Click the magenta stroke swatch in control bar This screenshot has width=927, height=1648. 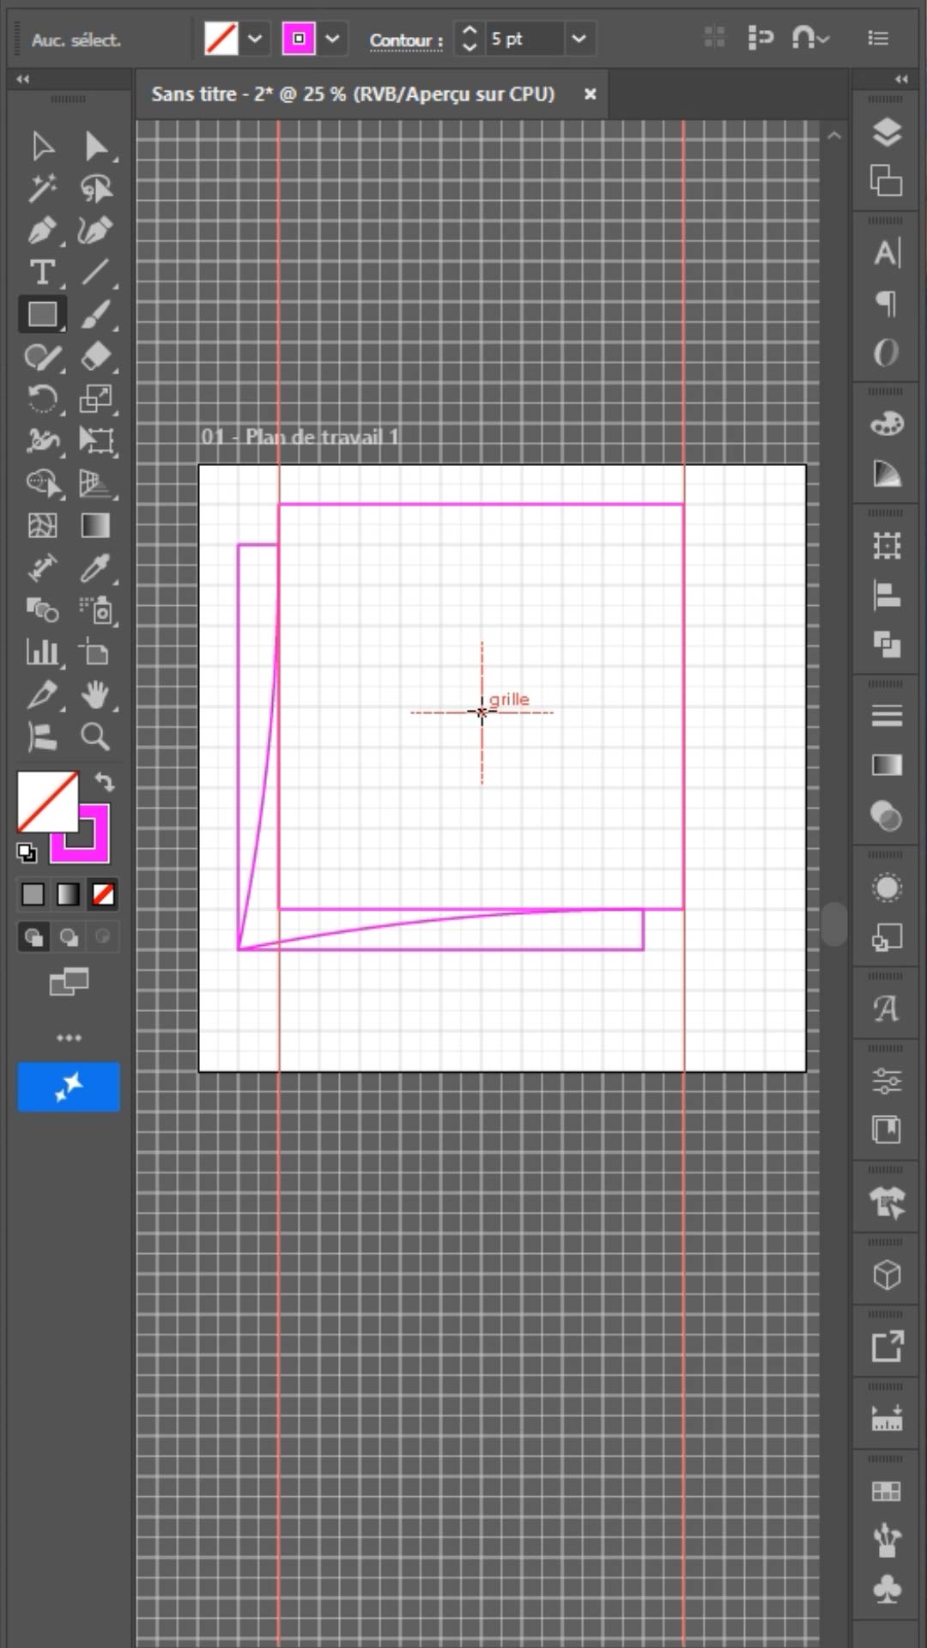[x=299, y=39]
